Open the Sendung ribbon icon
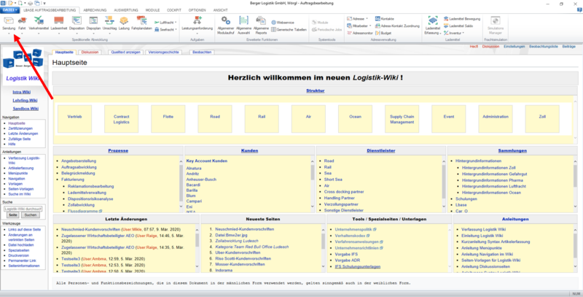 point(9,21)
